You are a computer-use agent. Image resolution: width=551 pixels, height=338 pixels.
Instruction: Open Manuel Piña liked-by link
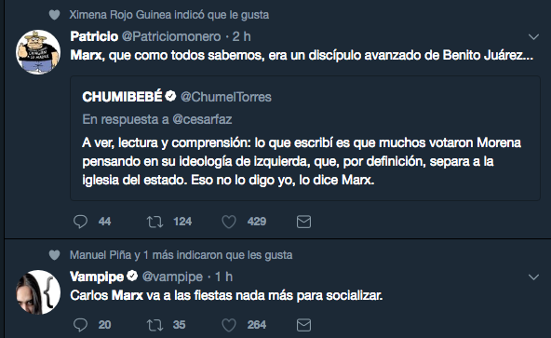[101, 255]
